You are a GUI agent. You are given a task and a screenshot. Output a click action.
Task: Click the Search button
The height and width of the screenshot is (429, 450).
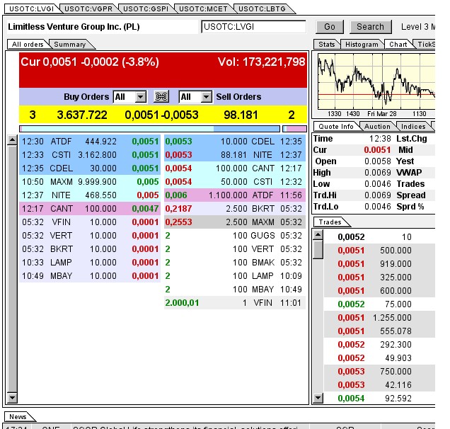coord(370,27)
